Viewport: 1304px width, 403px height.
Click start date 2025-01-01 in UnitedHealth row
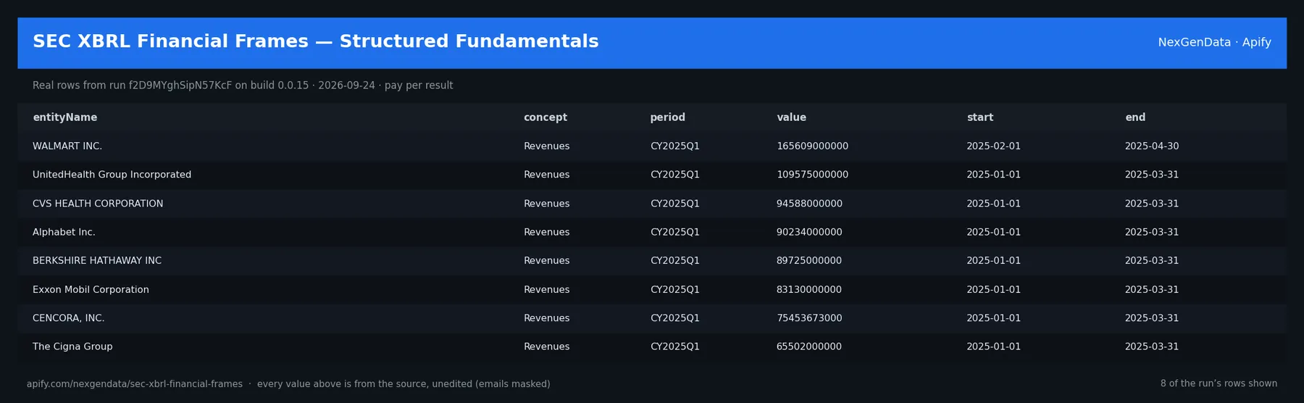993,175
